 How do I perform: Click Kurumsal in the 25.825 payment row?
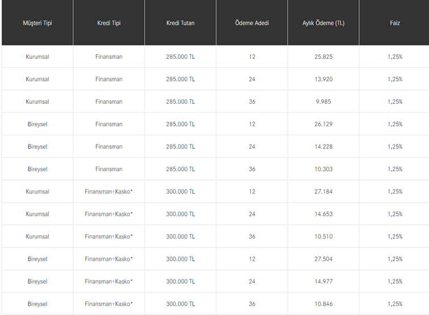point(37,57)
